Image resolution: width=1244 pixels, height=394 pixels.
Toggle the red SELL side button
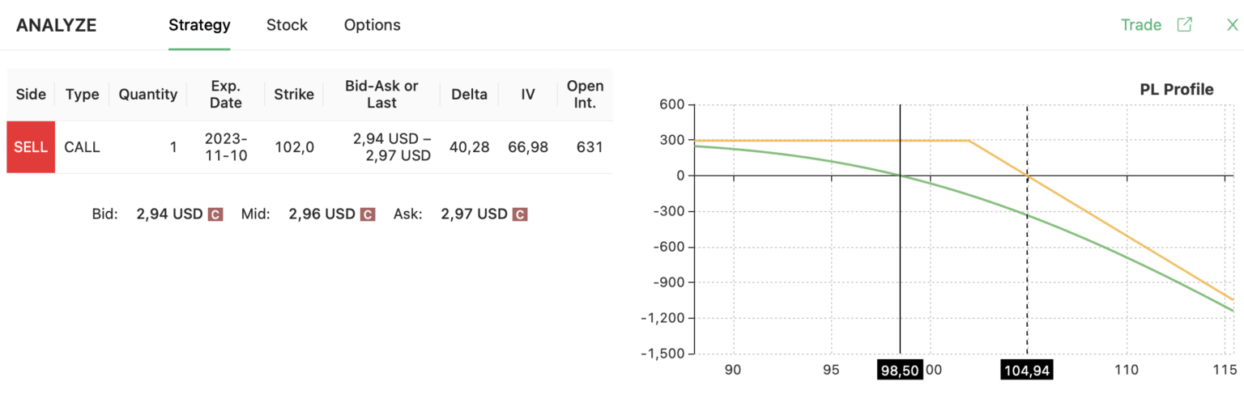(x=31, y=147)
